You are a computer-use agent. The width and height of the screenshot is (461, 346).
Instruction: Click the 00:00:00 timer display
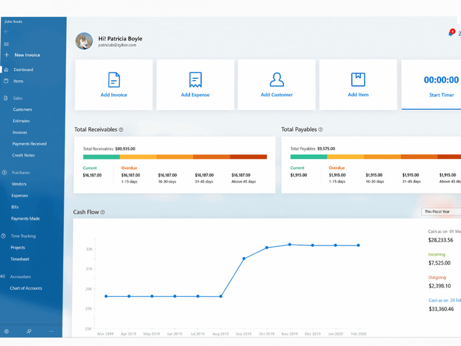(441, 80)
